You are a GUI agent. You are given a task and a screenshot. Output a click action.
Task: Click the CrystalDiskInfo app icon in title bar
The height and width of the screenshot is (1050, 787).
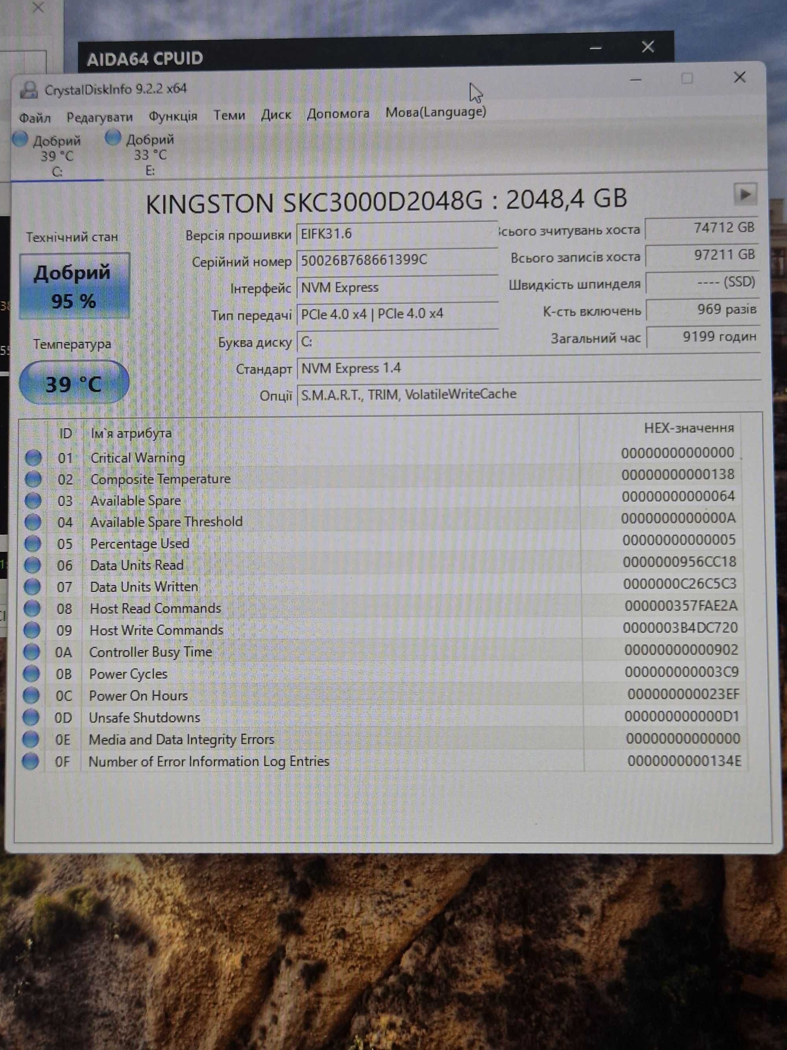click(29, 90)
